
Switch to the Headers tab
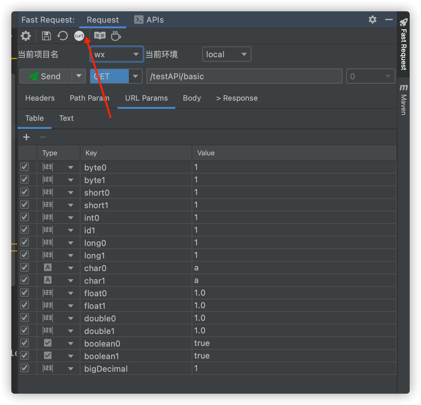point(40,98)
